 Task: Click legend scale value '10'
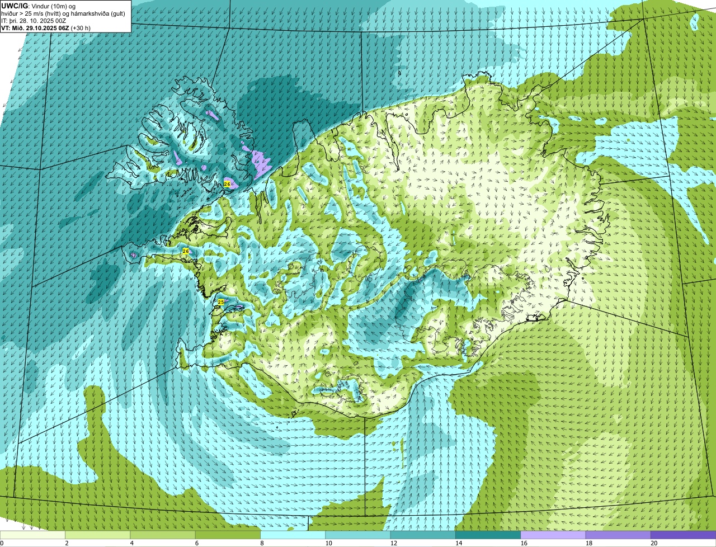coord(328,543)
